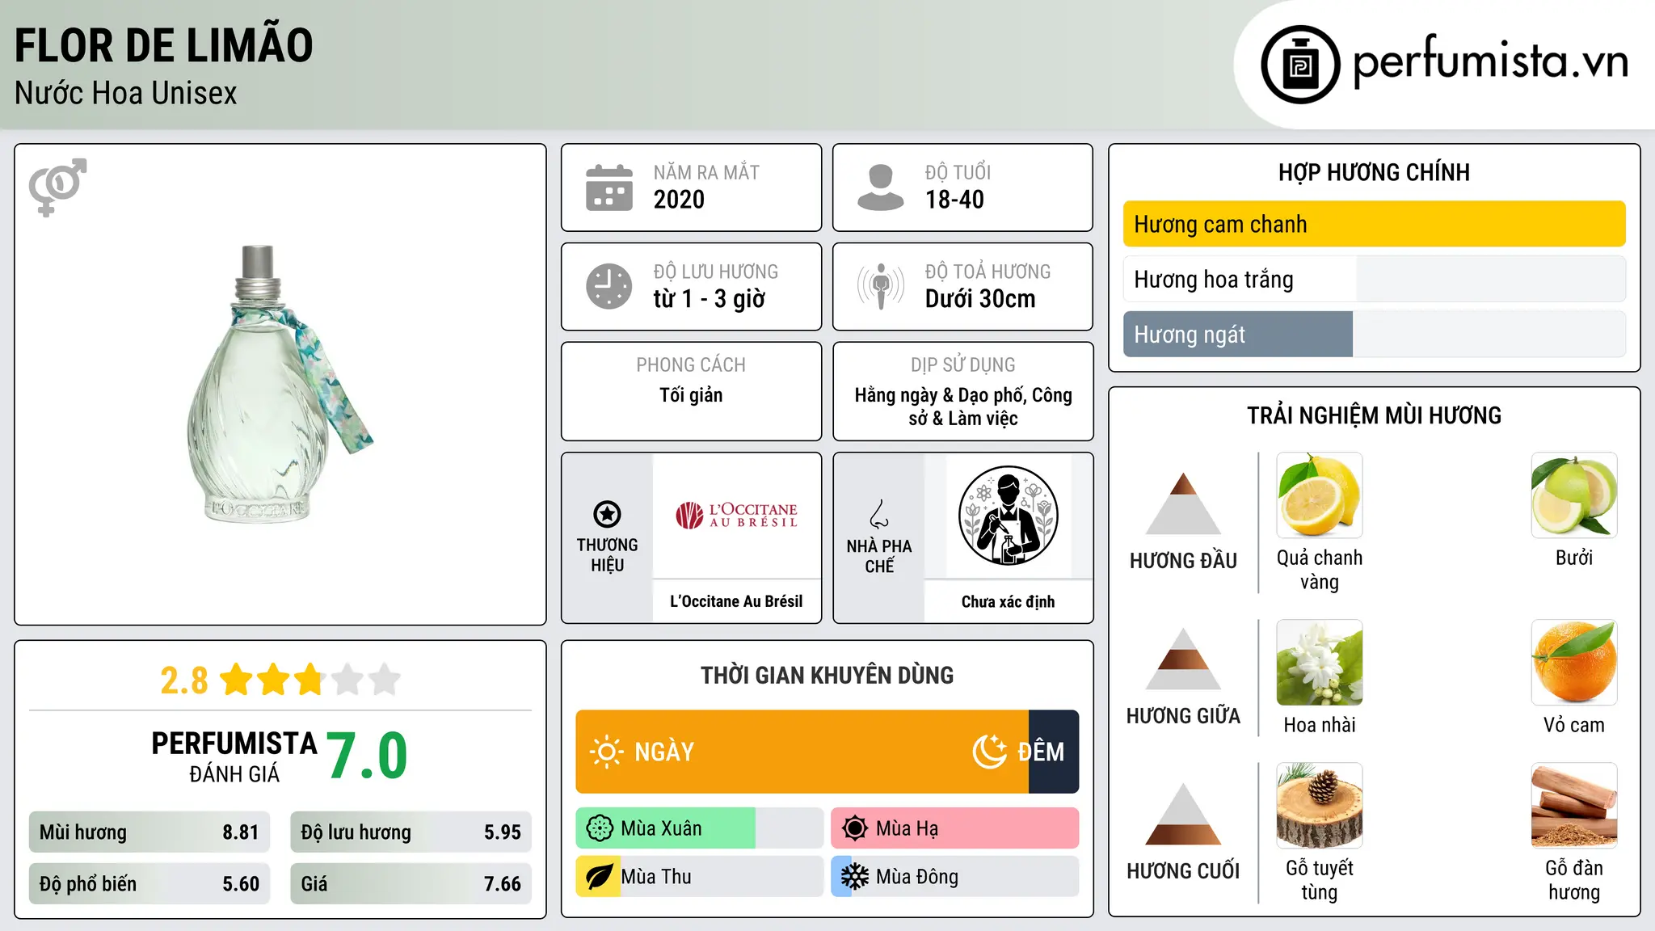Image resolution: width=1655 pixels, height=931 pixels.
Task: Click the moon icon next to Đêm
Action: click(989, 752)
